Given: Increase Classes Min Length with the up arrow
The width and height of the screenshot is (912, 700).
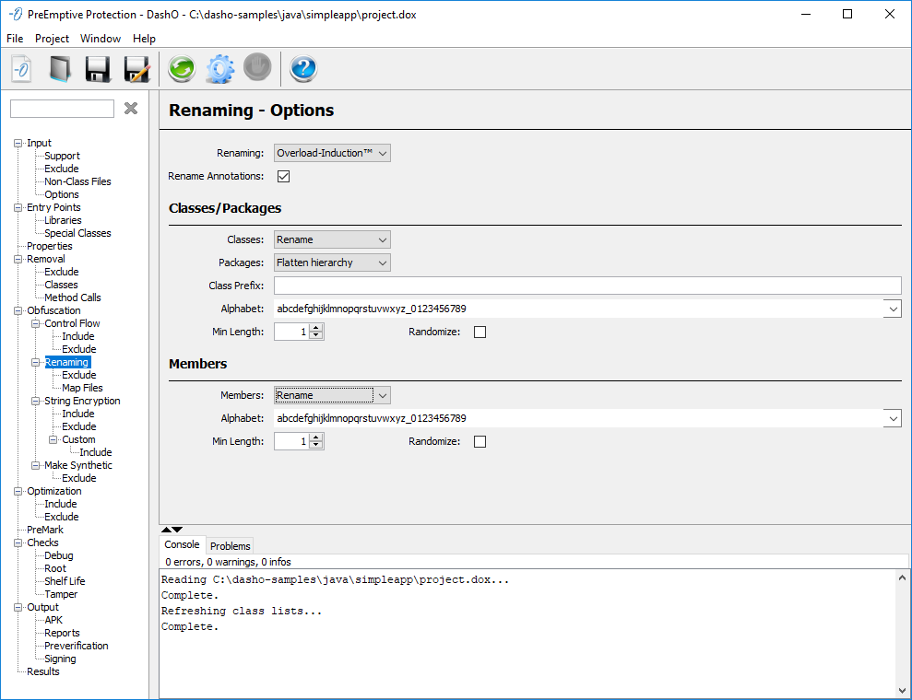Looking at the screenshot, I should tap(316, 328).
